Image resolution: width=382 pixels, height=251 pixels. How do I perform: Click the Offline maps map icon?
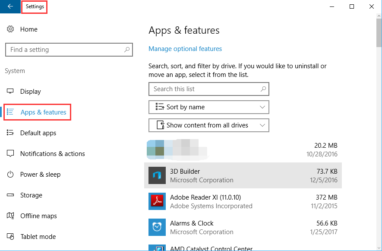pyautogui.click(x=10, y=216)
